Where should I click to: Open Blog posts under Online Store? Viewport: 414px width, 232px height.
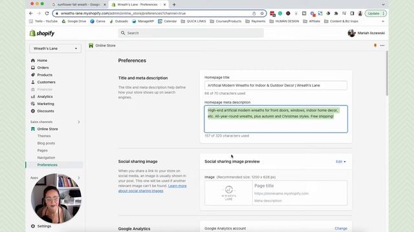coord(46,143)
